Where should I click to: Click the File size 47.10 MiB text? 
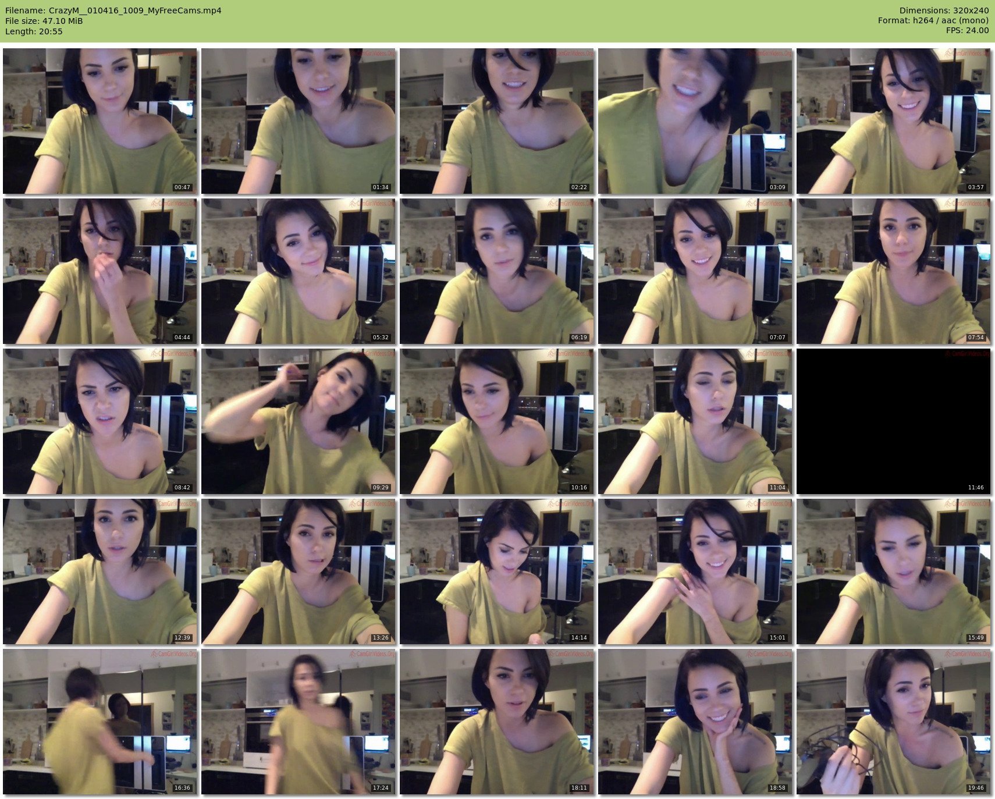44,21
